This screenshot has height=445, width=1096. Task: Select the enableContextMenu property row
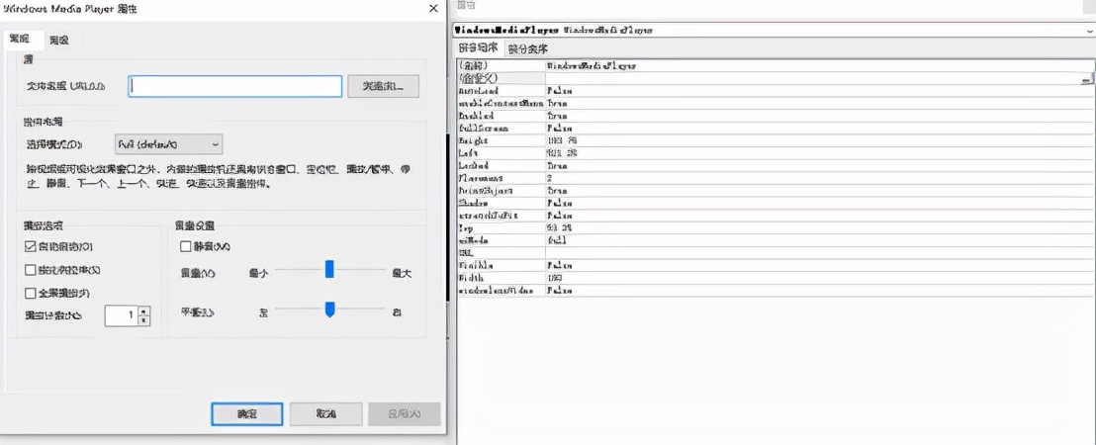[x=775, y=103]
